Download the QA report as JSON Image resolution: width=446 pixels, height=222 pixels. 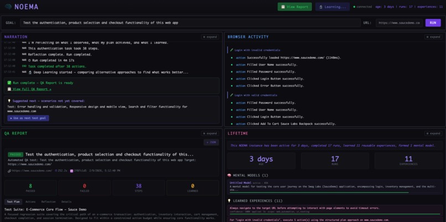pos(211,142)
